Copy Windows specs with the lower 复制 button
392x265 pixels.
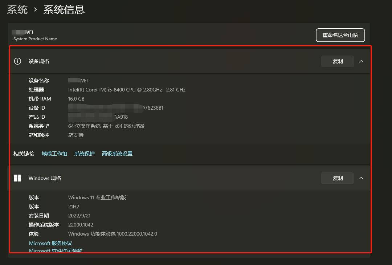click(x=337, y=178)
